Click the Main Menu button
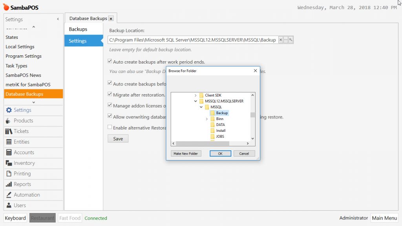 coord(384,218)
